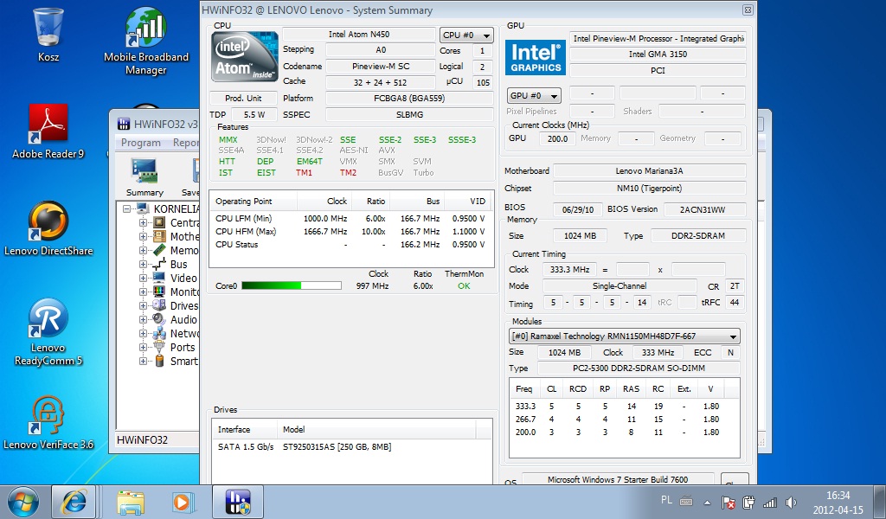
Task: Launch Internet Explorer from taskbar
Action: [74, 502]
